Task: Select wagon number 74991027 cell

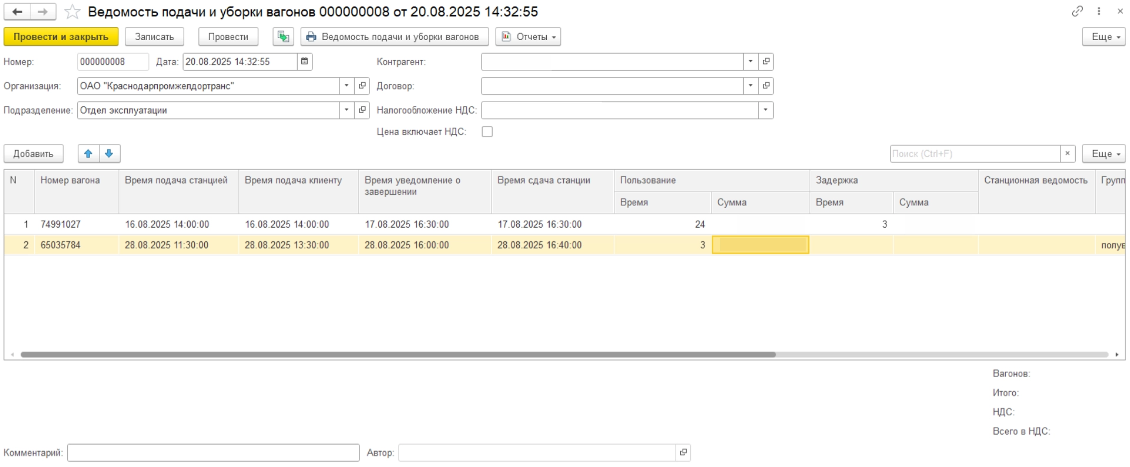Action: 77,224
